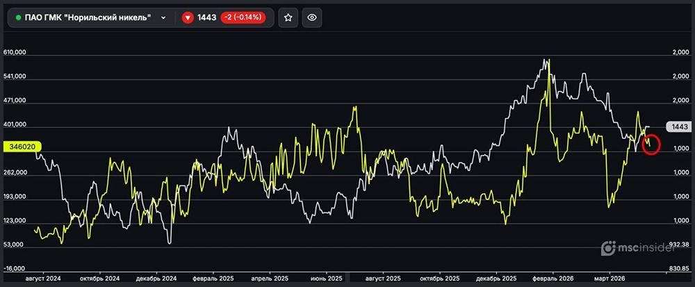Viewport: 695px width, 287px height.
Task: Click the февраль 2025 date on time axis
Action: pos(213,277)
